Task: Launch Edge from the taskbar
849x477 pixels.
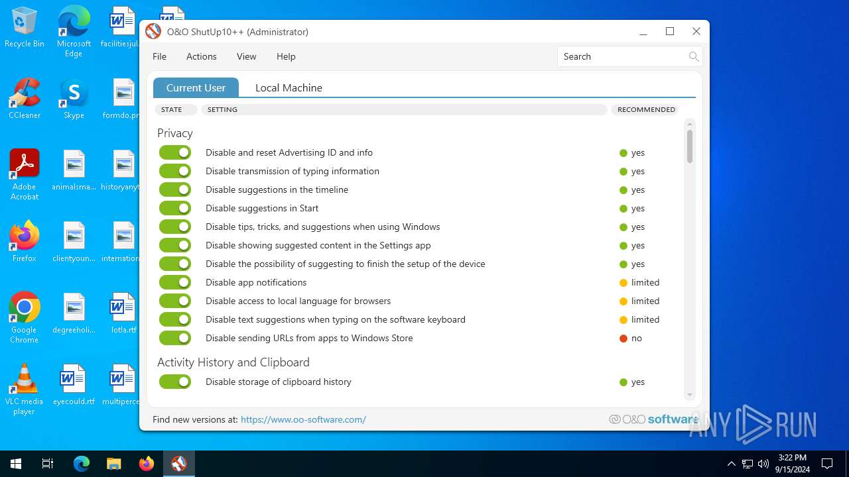Action: (81, 464)
